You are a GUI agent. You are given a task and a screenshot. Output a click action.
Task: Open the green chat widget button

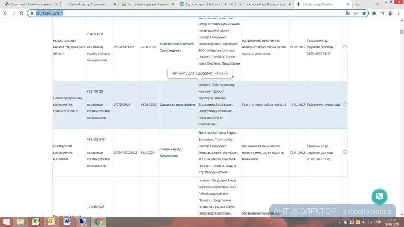[x=379, y=197]
